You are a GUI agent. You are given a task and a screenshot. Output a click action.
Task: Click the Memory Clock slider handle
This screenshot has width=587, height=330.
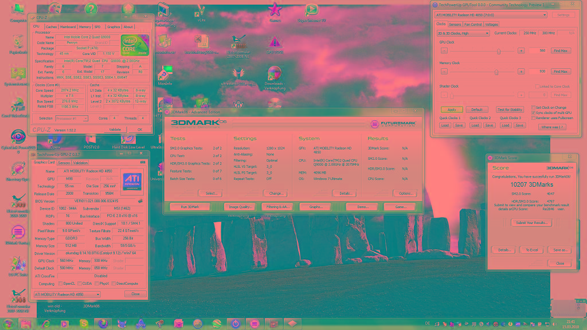tap(496, 72)
